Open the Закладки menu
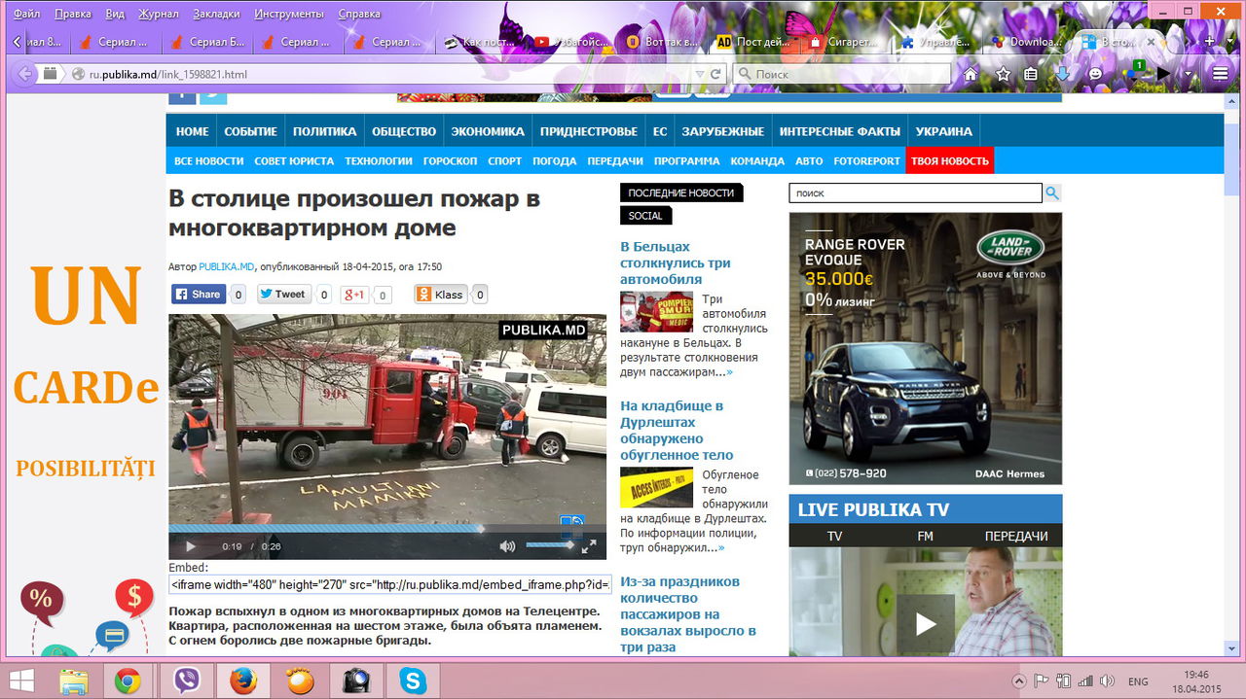This screenshot has width=1246, height=699. (216, 15)
